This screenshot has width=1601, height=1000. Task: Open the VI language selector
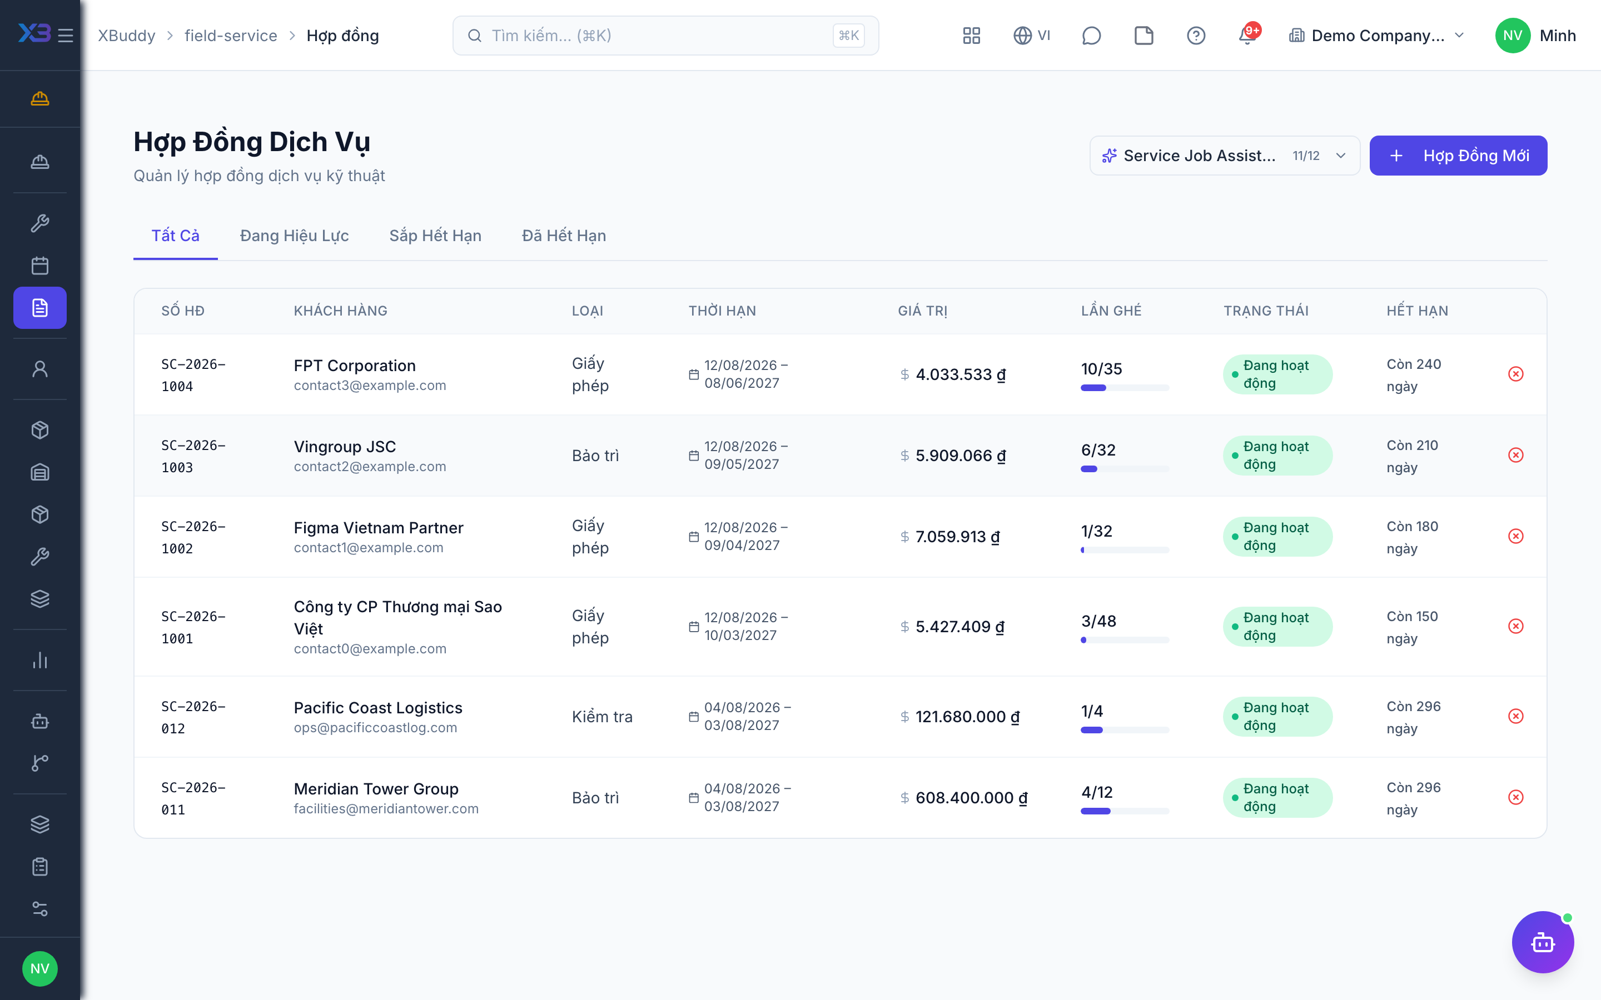(x=1031, y=35)
